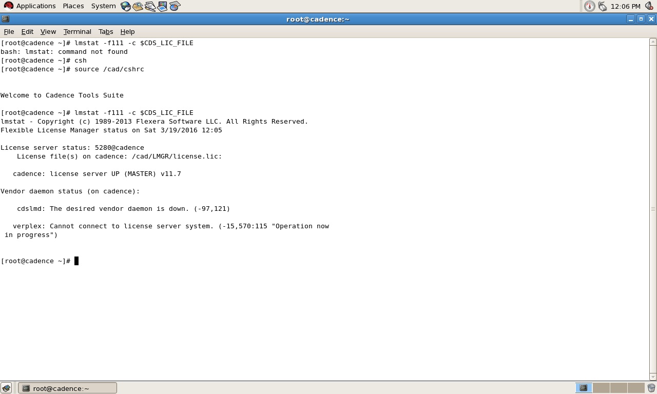
Task: Click the mouse applet in top panel
Action: 603,6
